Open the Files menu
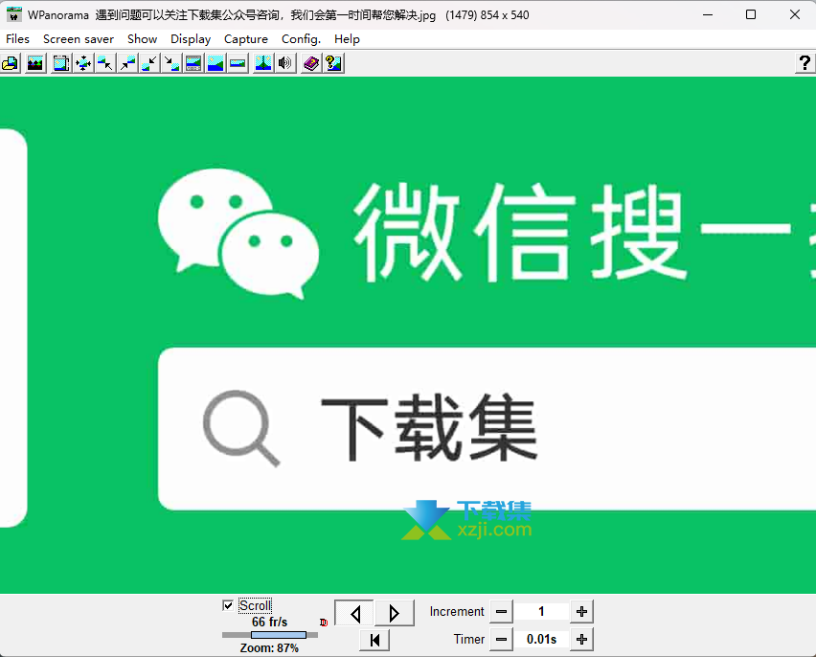The image size is (816, 657). click(x=17, y=39)
